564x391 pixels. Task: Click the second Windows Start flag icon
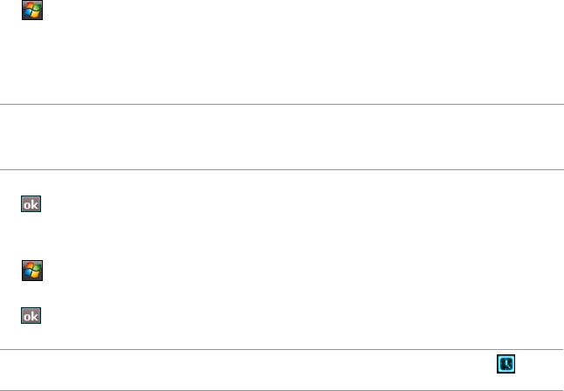click(x=32, y=271)
